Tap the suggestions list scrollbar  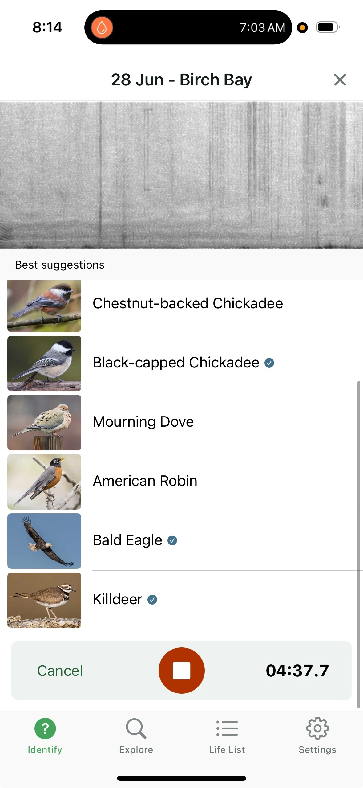[358, 543]
